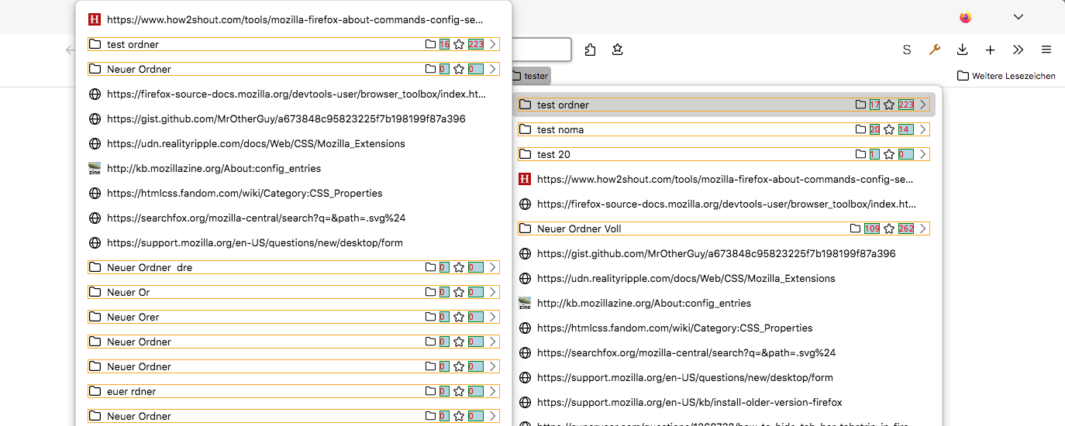The width and height of the screenshot is (1065, 426).
Task: Click the plus new tab icon
Action: [990, 50]
